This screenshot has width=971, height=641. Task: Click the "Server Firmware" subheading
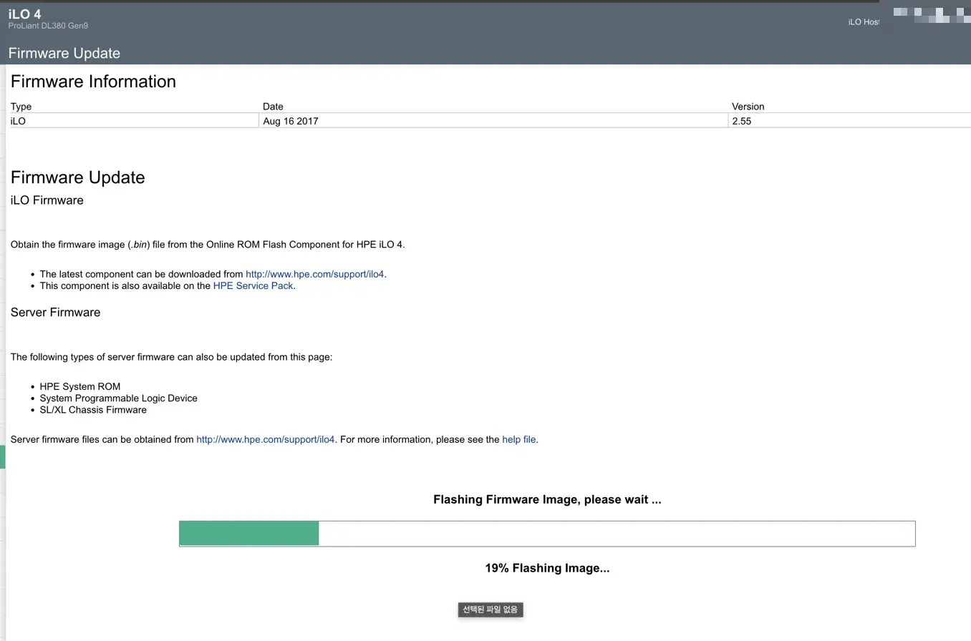(55, 313)
